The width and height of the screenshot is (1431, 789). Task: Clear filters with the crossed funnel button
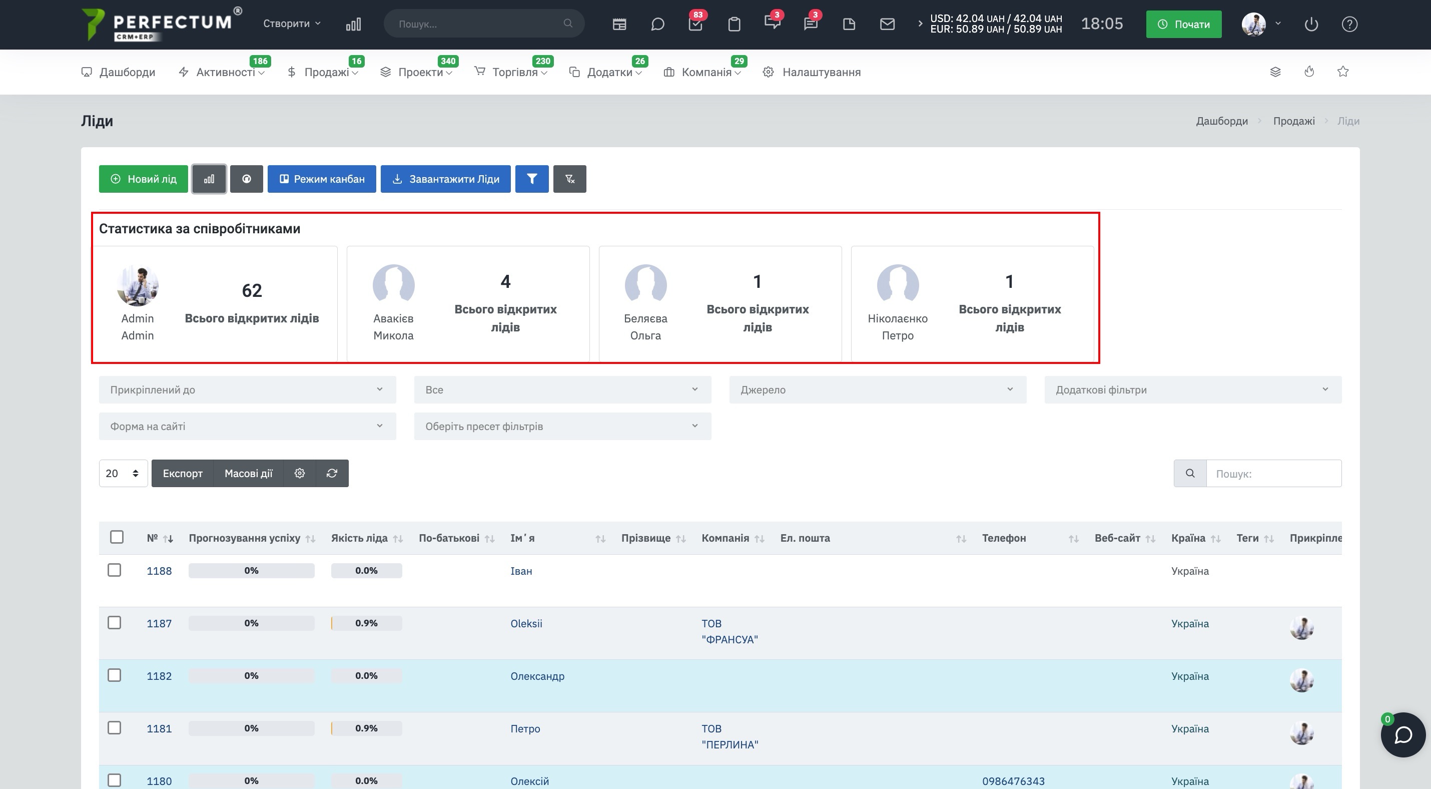click(x=569, y=179)
